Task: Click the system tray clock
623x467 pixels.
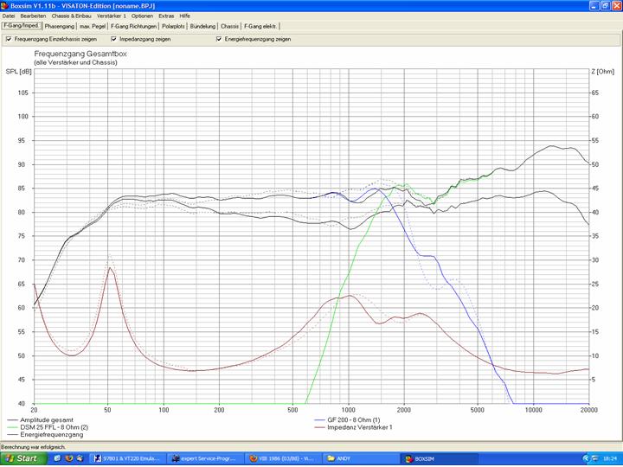Action: [608, 458]
